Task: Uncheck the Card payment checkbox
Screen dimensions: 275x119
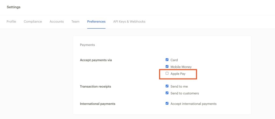Action: point(167,60)
